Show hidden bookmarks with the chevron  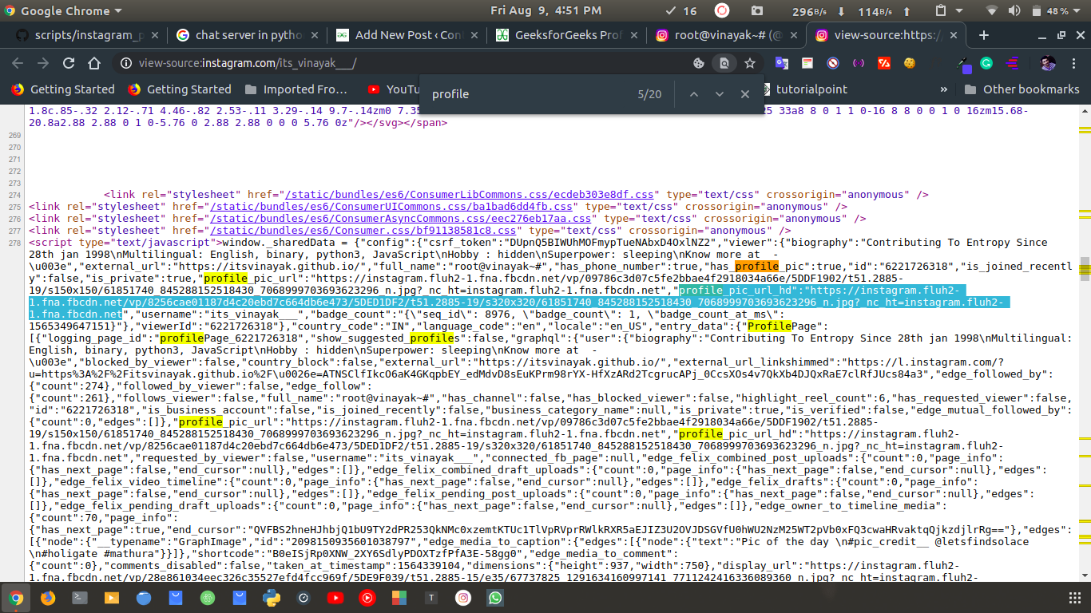point(944,89)
